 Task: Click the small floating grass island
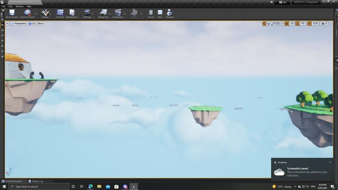click(205, 116)
